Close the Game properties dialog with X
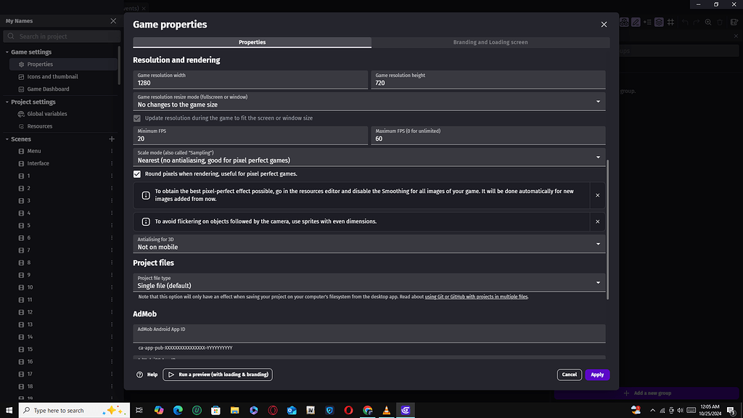The height and width of the screenshot is (418, 743). [604, 25]
